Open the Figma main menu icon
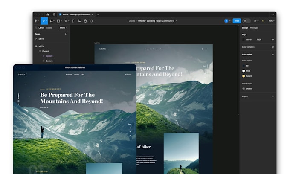The height and width of the screenshot is (174, 290). pos(36,21)
